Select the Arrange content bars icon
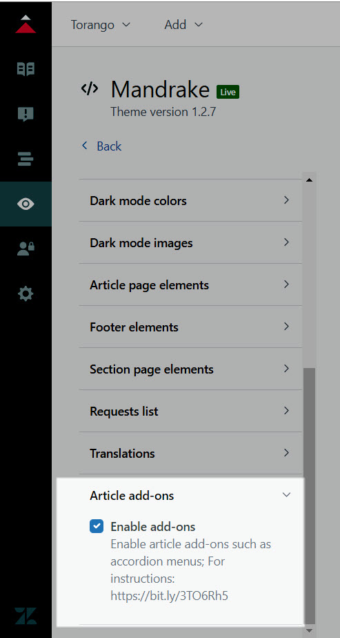Screen dimensions: 340x638 click(x=26, y=159)
